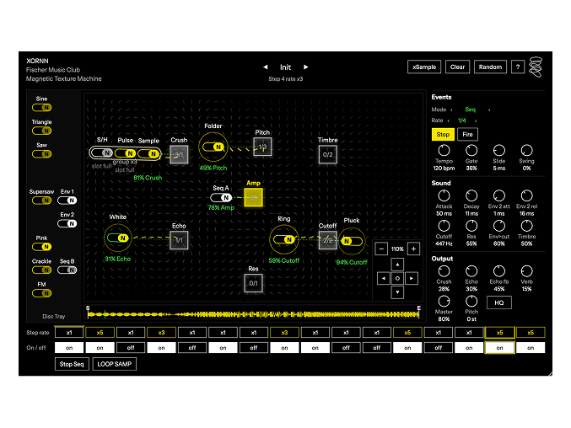Zoom in with the plus button
This screenshot has width=571, height=428.
[x=413, y=249]
